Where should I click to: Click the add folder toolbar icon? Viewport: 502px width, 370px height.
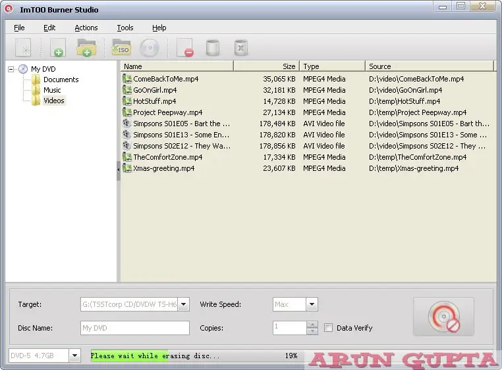coord(86,48)
